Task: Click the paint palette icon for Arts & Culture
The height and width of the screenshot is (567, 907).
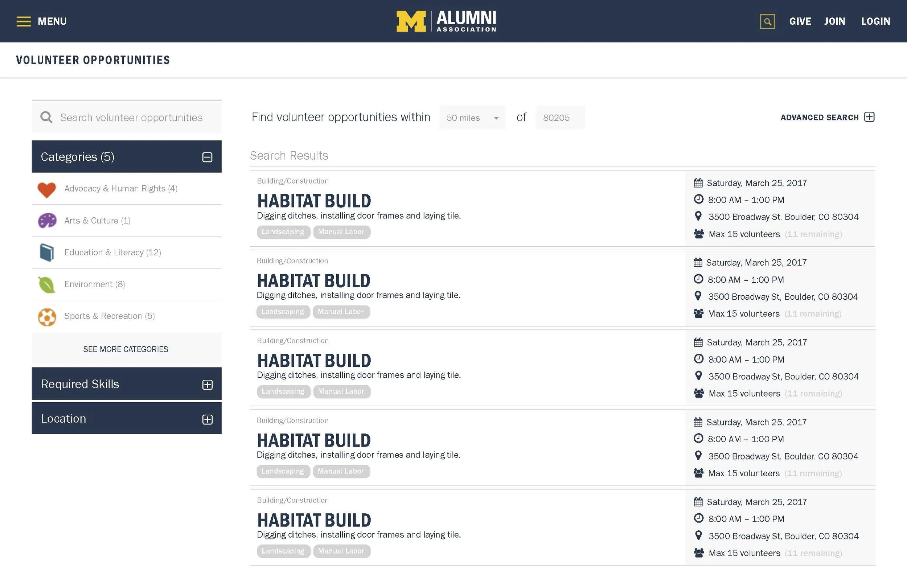Action: tap(46, 221)
